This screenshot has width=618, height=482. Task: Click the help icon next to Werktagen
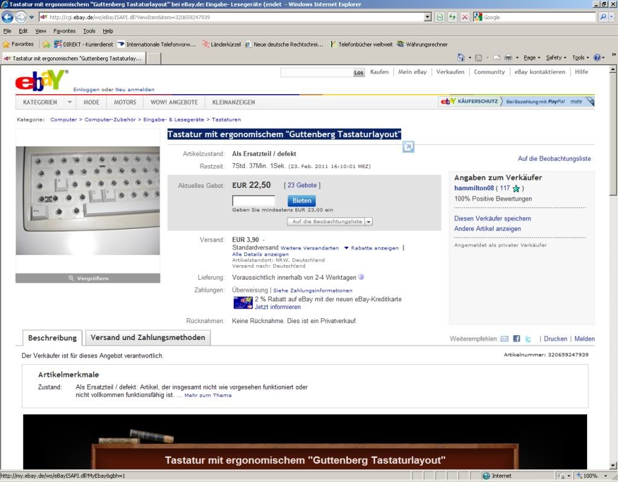coord(361,277)
